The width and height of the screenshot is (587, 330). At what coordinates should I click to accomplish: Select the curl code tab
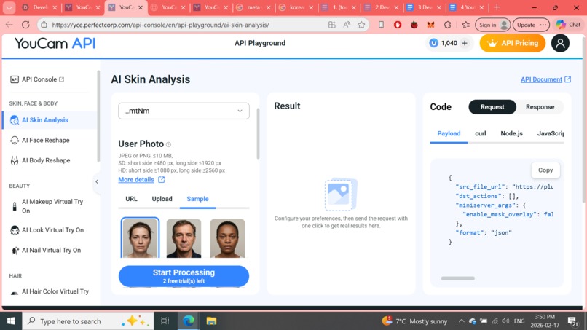(481, 134)
